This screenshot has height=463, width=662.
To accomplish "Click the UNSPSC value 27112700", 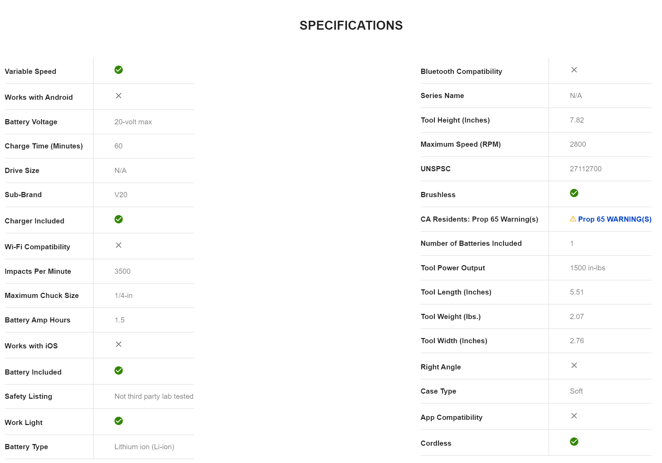I will 586,169.
